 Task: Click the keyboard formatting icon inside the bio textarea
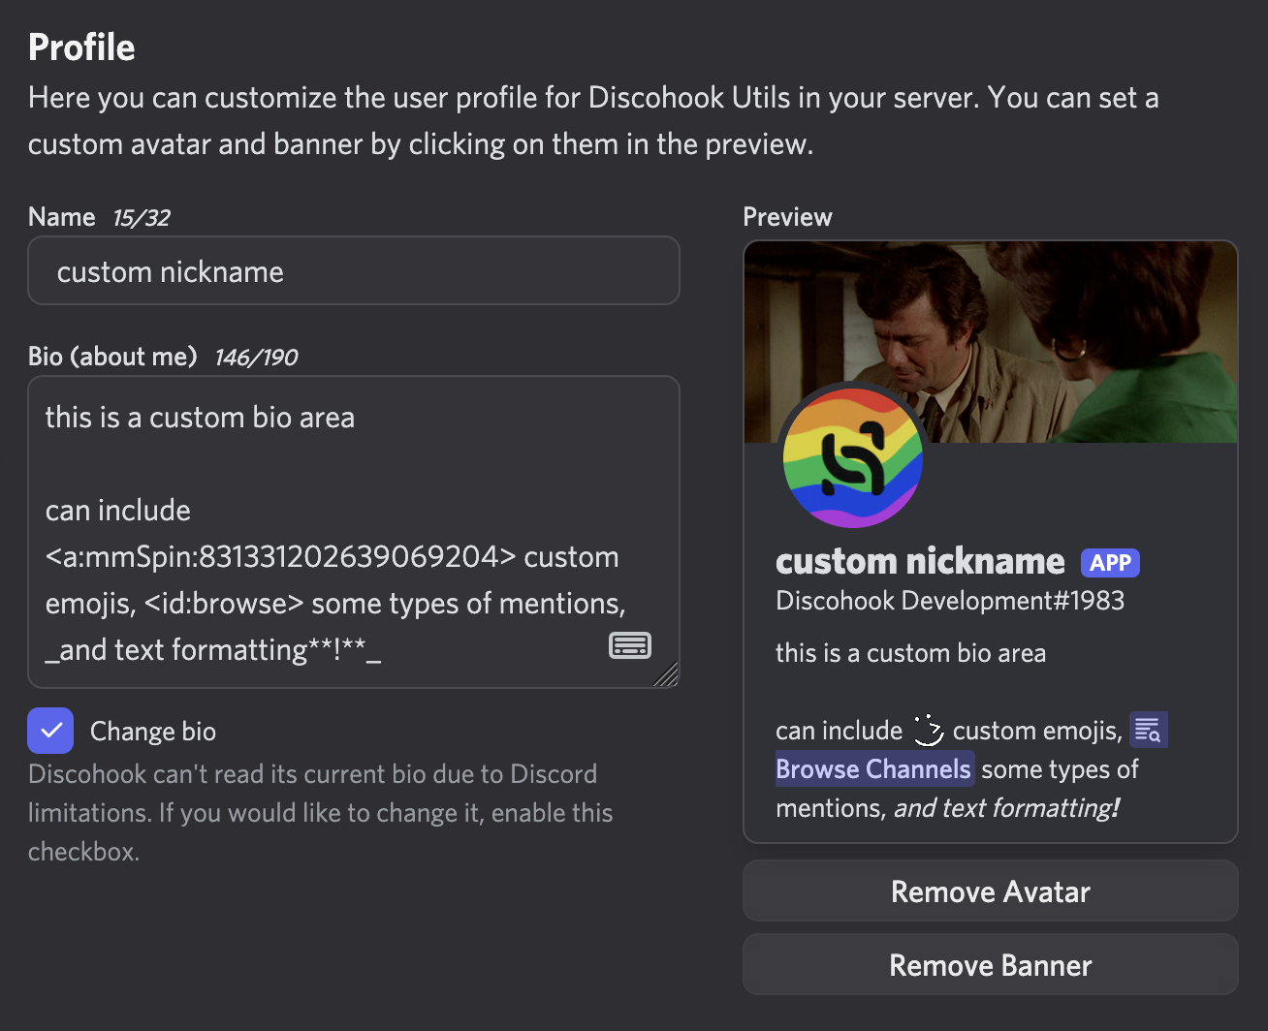pos(630,644)
